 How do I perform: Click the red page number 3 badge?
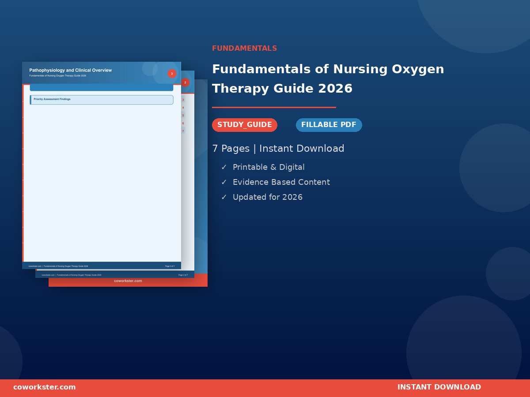[x=172, y=74]
